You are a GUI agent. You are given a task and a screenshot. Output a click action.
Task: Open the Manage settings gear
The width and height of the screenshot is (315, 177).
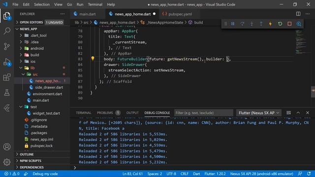coord(7,162)
